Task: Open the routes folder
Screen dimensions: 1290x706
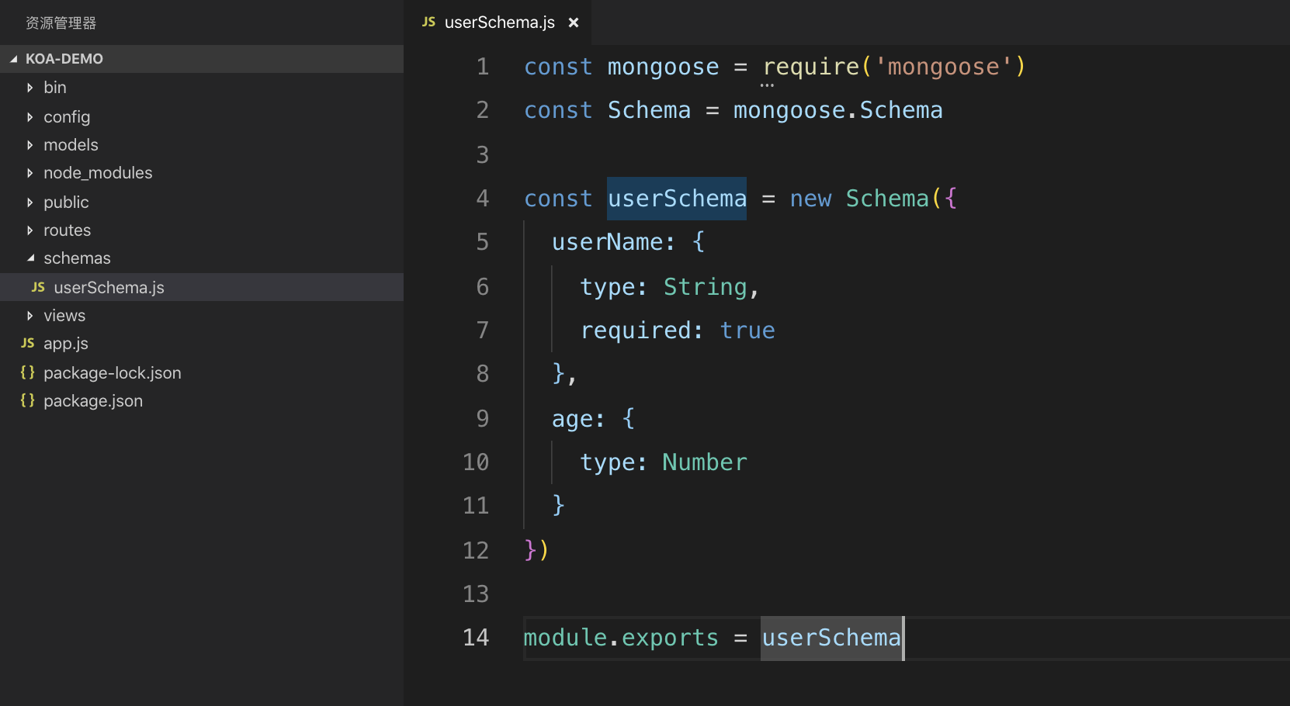Action: 67,230
